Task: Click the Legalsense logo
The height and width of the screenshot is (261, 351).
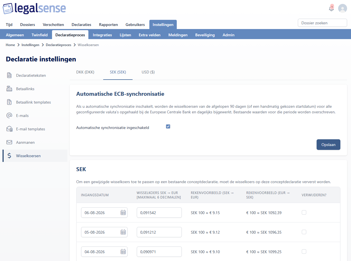Action: (x=34, y=9)
